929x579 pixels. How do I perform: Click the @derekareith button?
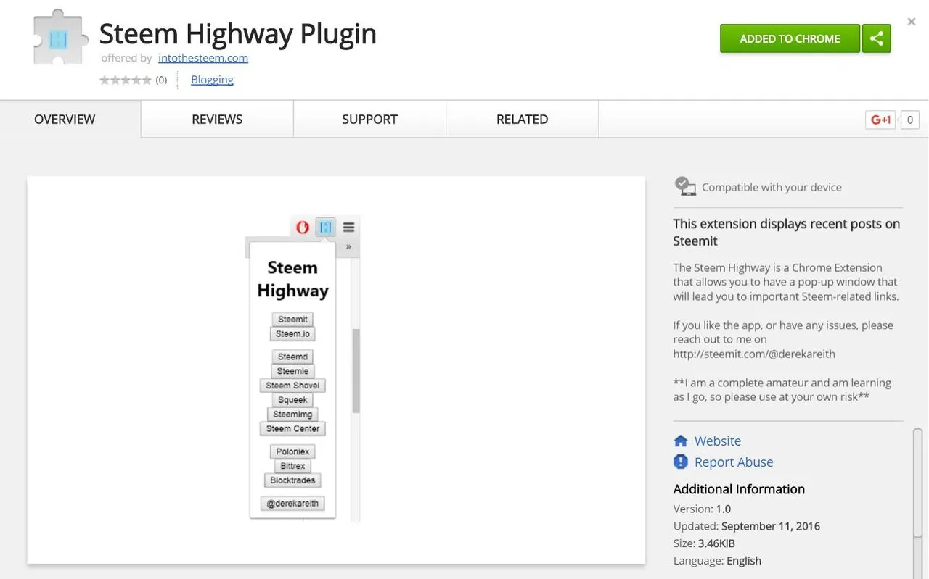[292, 504]
